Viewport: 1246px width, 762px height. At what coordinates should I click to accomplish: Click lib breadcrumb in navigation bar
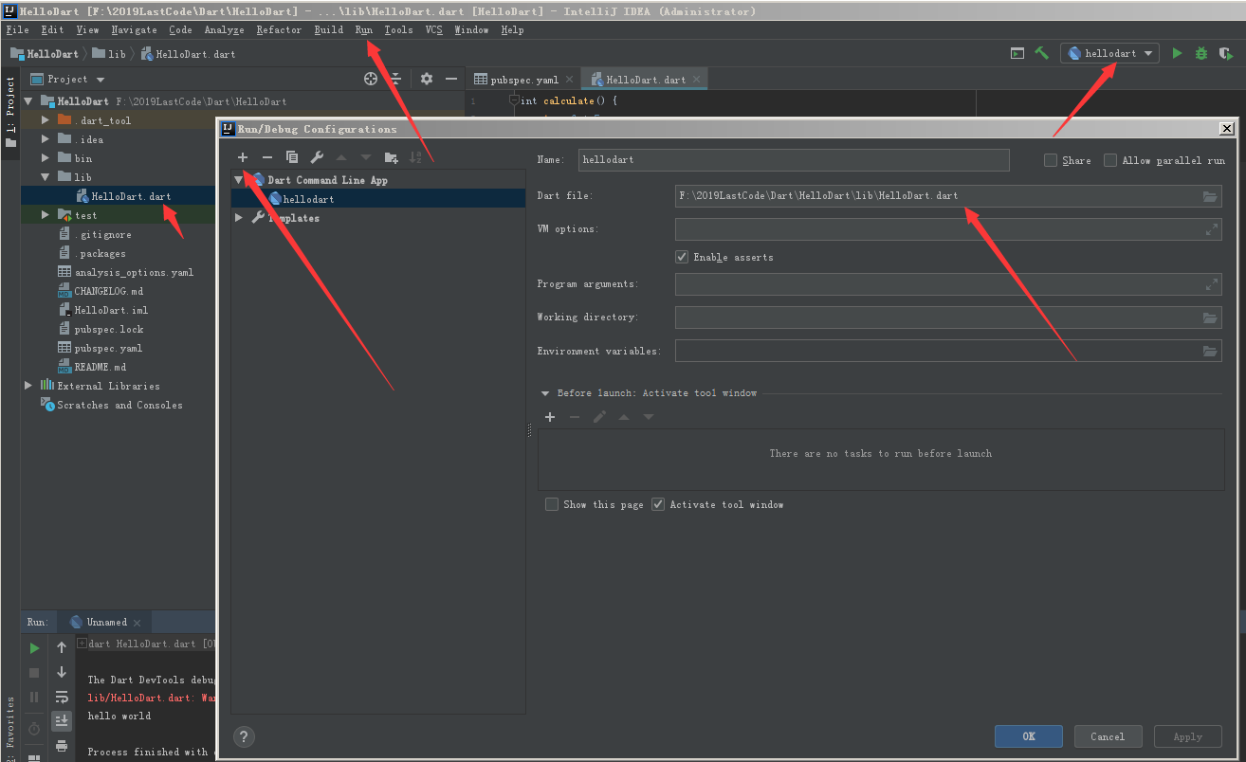109,54
